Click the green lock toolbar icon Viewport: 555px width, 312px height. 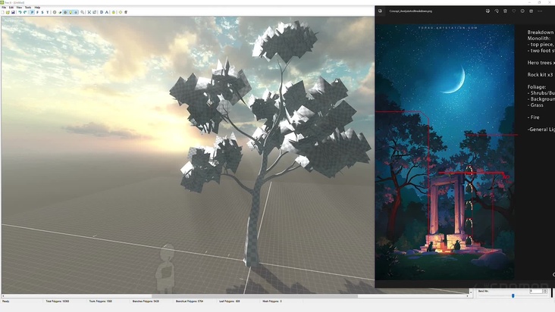coord(114,12)
